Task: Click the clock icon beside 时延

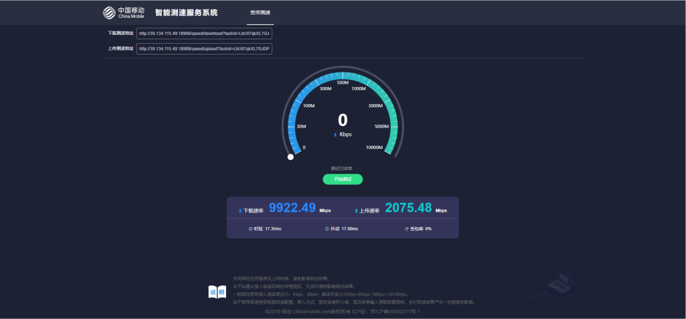Action: click(251, 228)
